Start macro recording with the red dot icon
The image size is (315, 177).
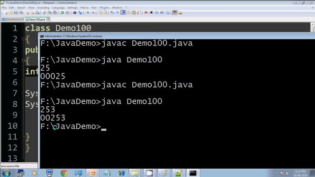point(146,13)
